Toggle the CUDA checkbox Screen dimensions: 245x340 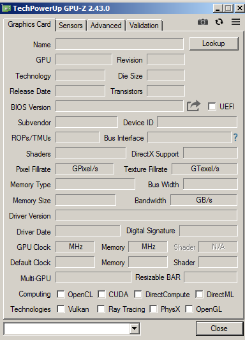click(x=101, y=294)
